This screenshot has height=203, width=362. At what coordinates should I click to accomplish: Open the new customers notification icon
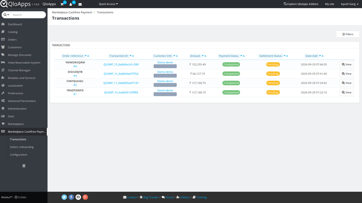point(71,4)
